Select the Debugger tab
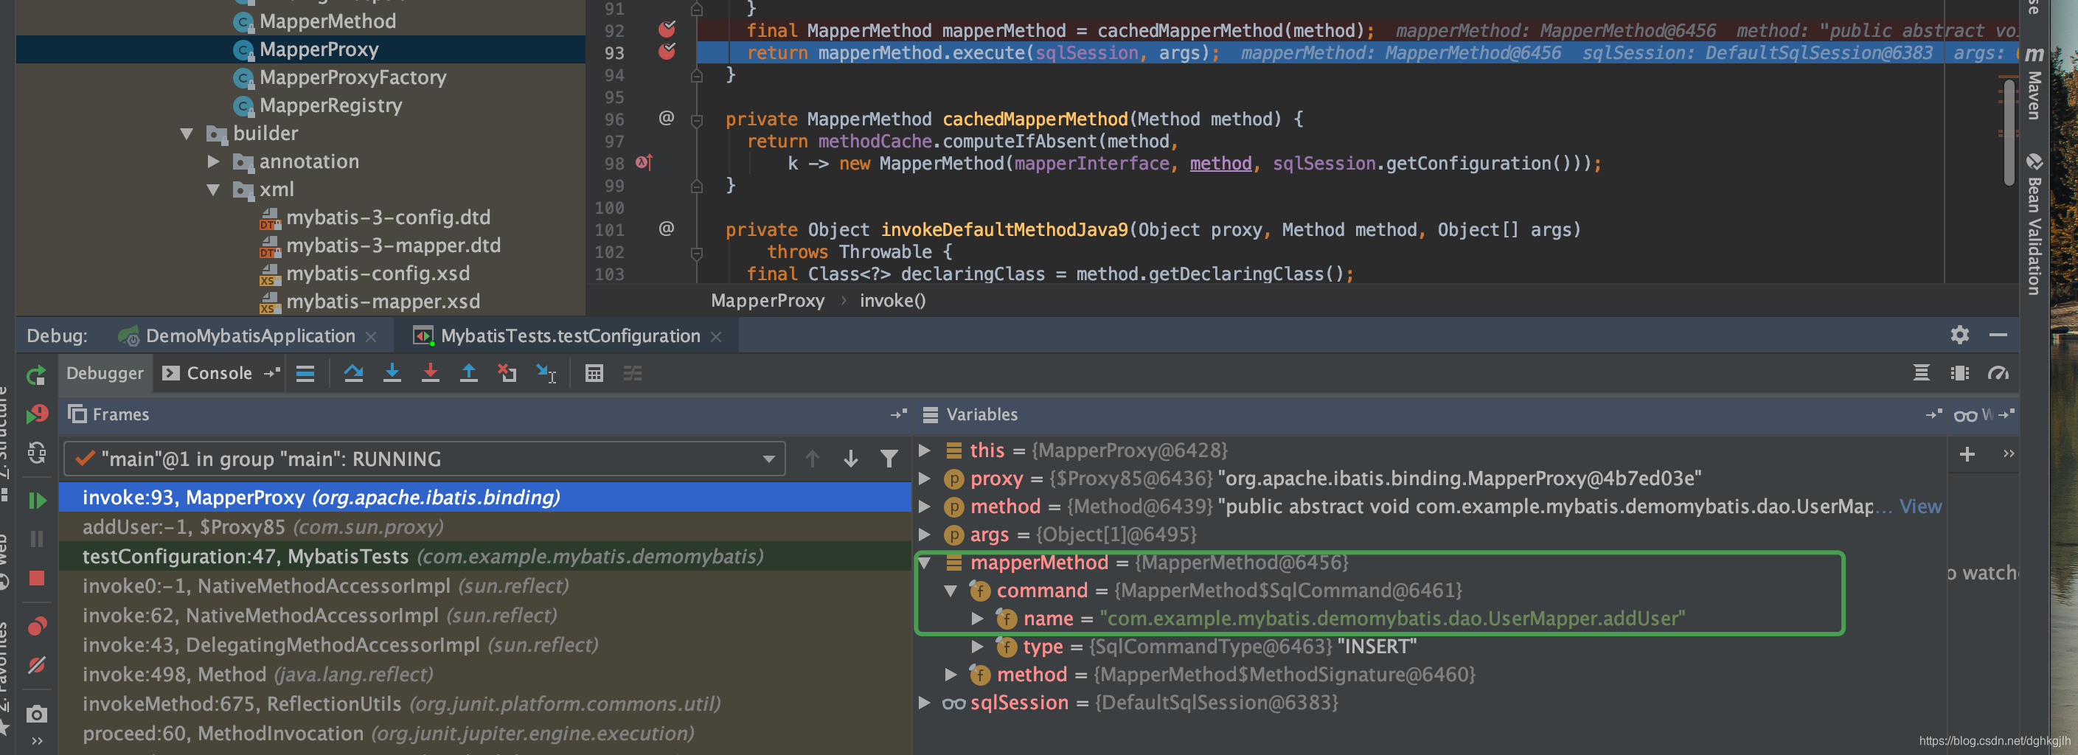2078x755 pixels. pyautogui.click(x=105, y=374)
